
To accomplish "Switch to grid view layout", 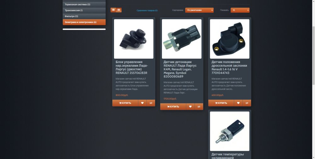I will (119, 10).
